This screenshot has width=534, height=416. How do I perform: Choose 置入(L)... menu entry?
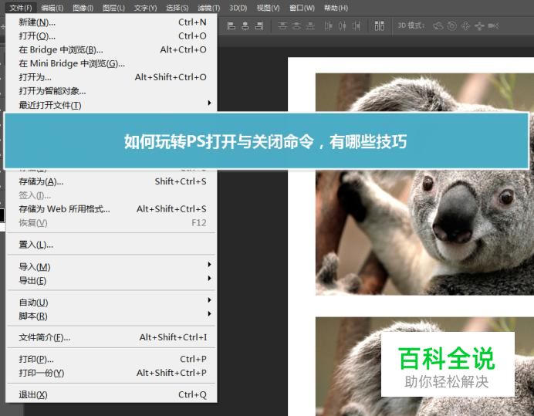pyautogui.click(x=111, y=245)
